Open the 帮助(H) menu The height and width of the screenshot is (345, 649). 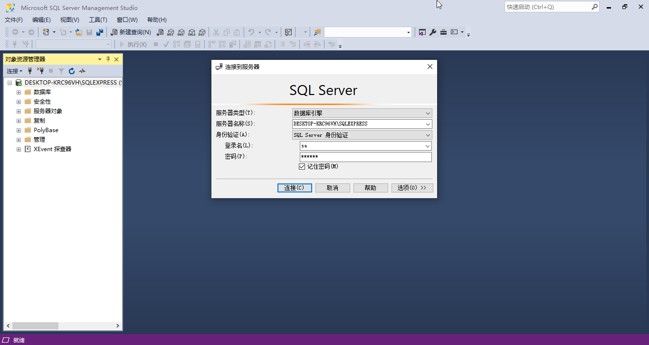pyautogui.click(x=157, y=19)
